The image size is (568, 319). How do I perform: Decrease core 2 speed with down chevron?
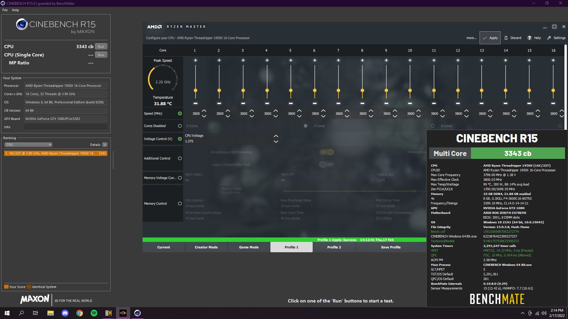click(x=228, y=116)
